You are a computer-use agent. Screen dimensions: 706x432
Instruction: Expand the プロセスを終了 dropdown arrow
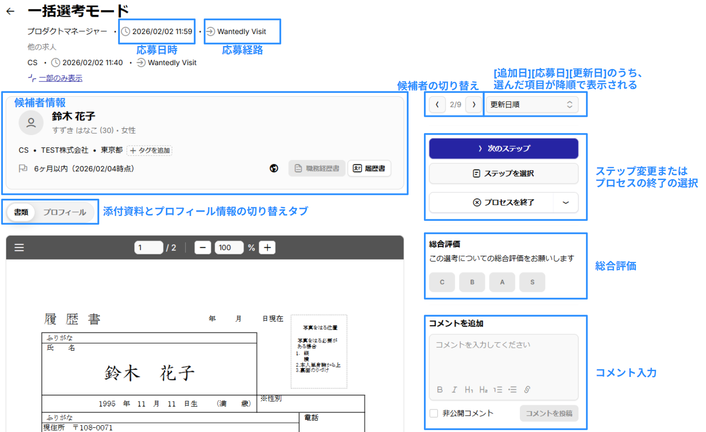(566, 203)
